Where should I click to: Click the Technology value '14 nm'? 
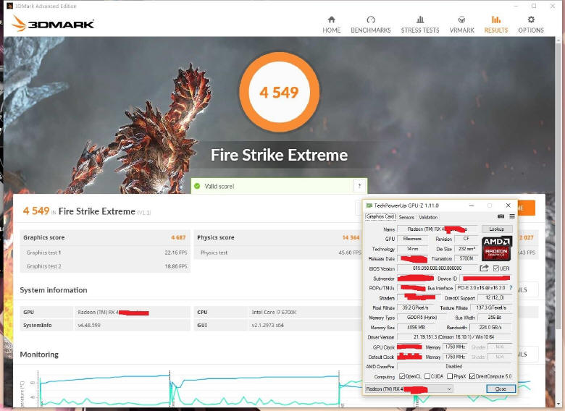[x=412, y=249]
